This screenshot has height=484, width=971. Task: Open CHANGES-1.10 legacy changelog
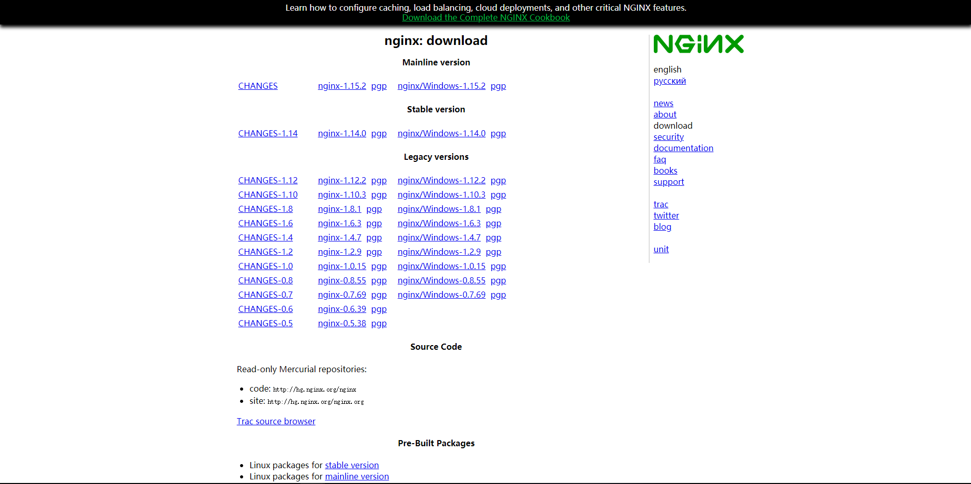click(x=268, y=195)
